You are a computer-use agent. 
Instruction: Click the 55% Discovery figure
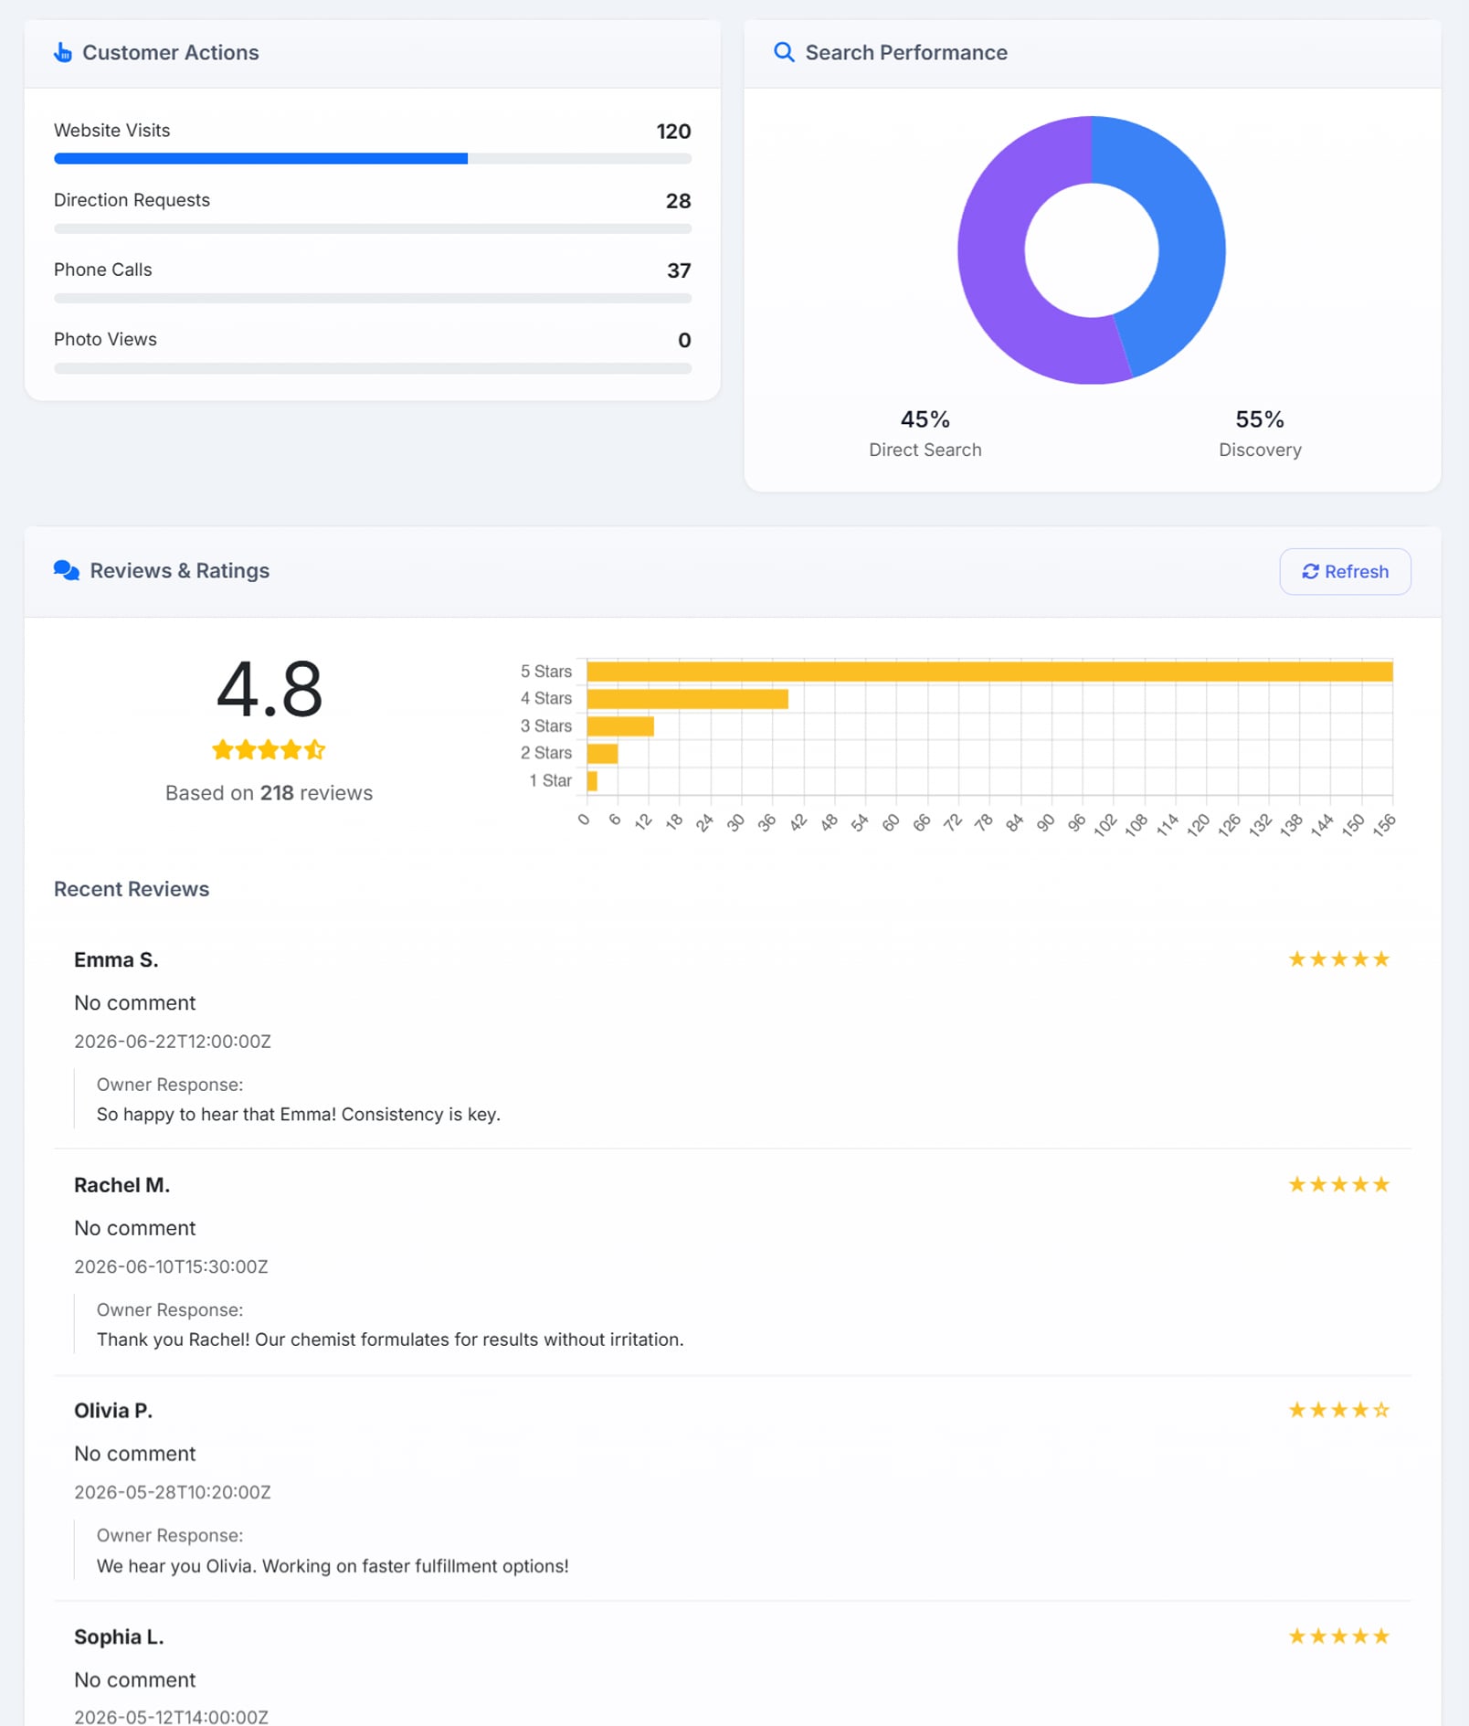coord(1260,419)
